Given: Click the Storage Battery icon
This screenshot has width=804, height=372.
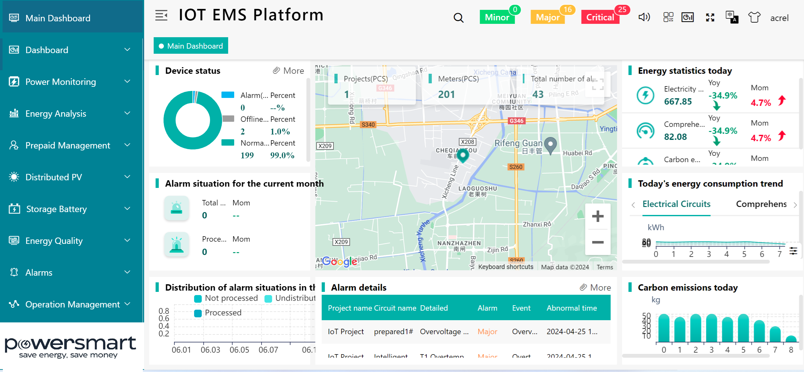Looking at the screenshot, I should coord(14,209).
